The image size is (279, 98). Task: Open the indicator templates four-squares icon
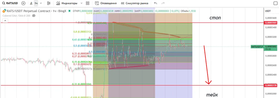[87, 3]
